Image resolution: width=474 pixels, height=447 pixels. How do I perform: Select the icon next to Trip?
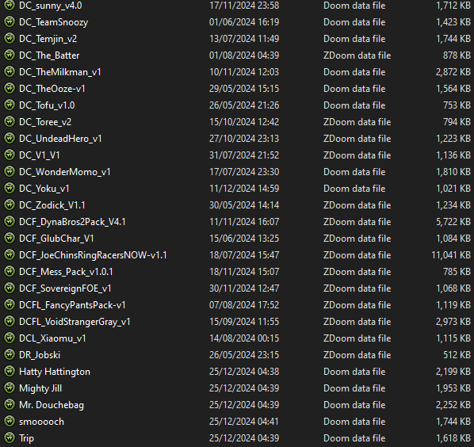(10, 437)
